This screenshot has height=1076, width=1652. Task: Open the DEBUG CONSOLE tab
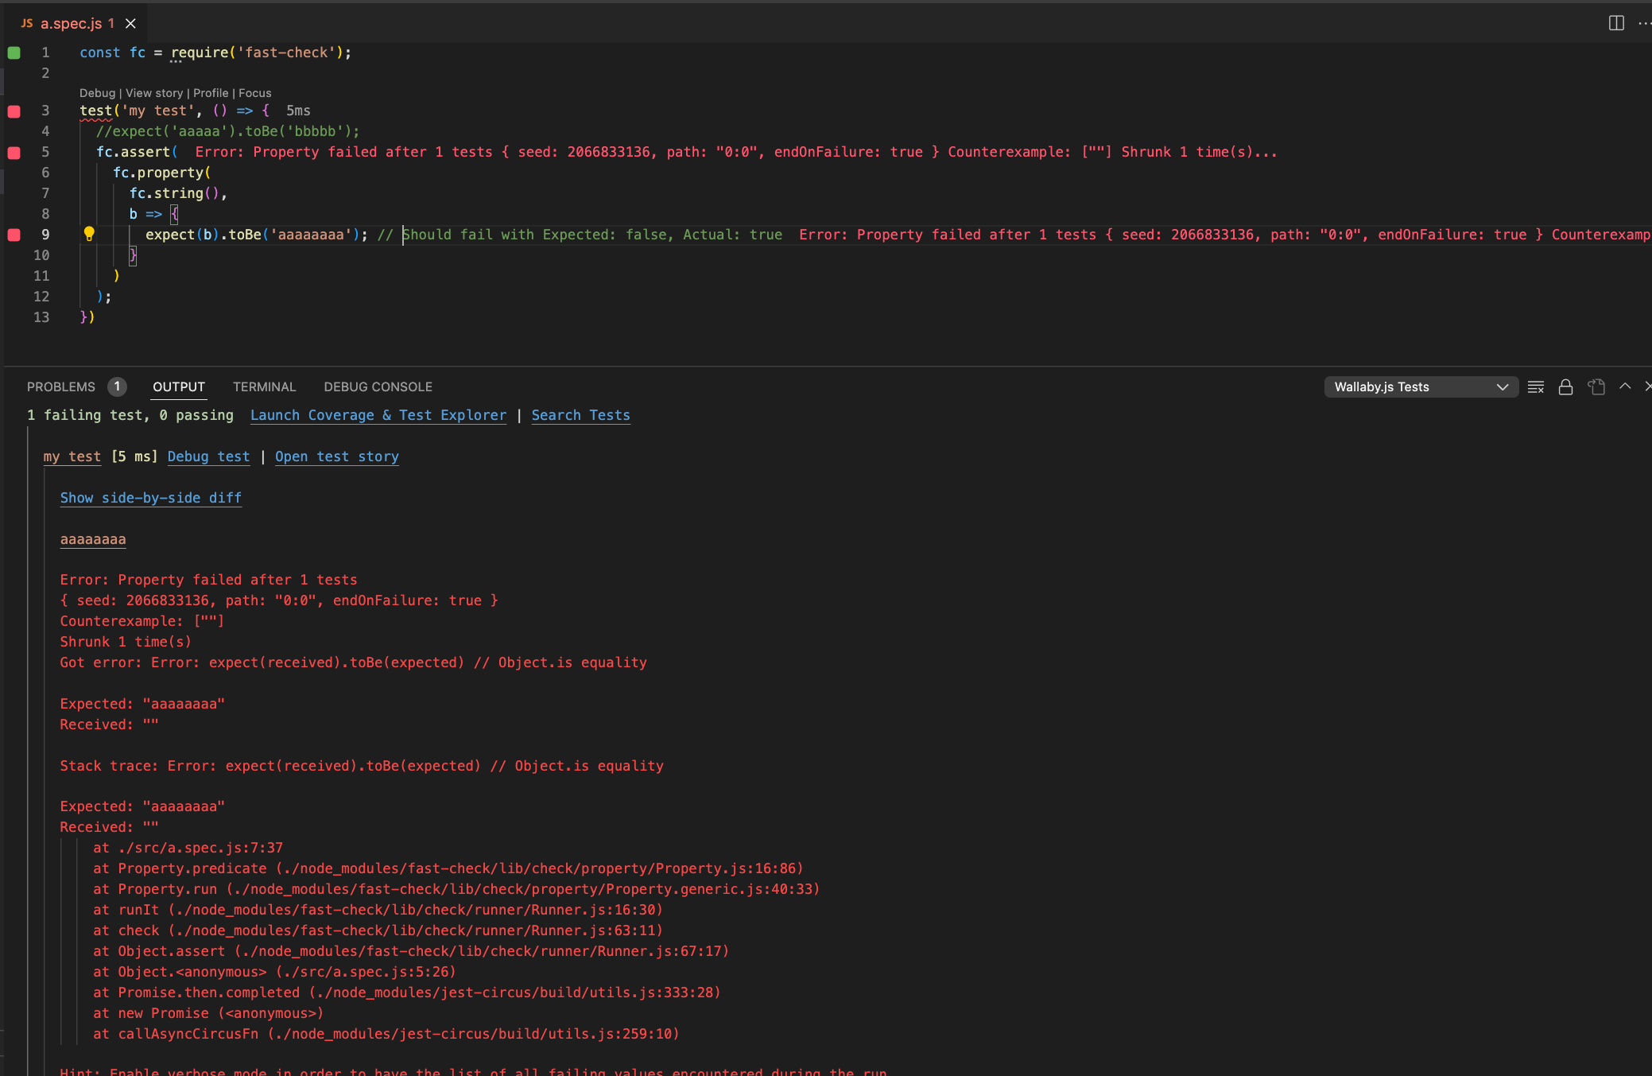pos(378,387)
